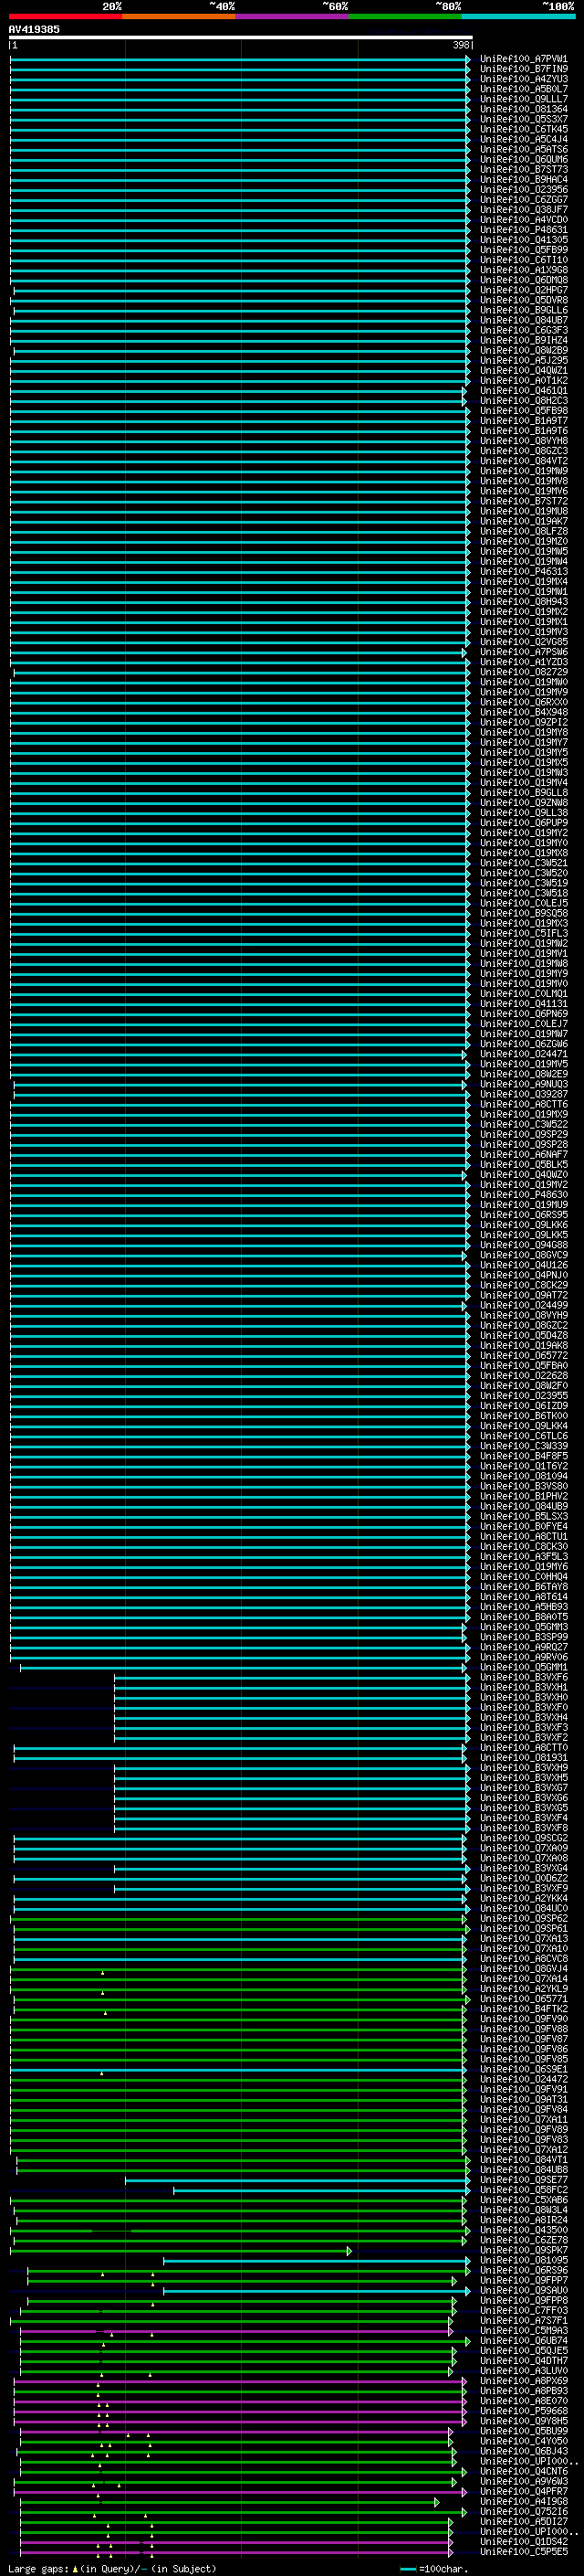This screenshot has height=2576, width=584.
Task: Open the UniRef100_Q9SPK7 entry
Action: pyautogui.click(x=523, y=2250)
